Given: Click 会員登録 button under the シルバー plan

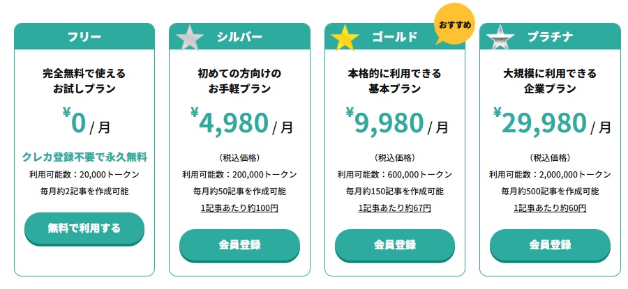Looking at the screenshot, I should tap(239, 244).
